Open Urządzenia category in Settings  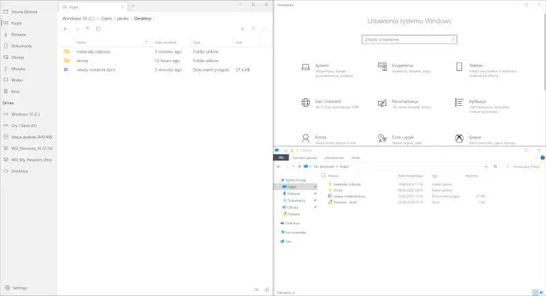[x=404, y=68]
